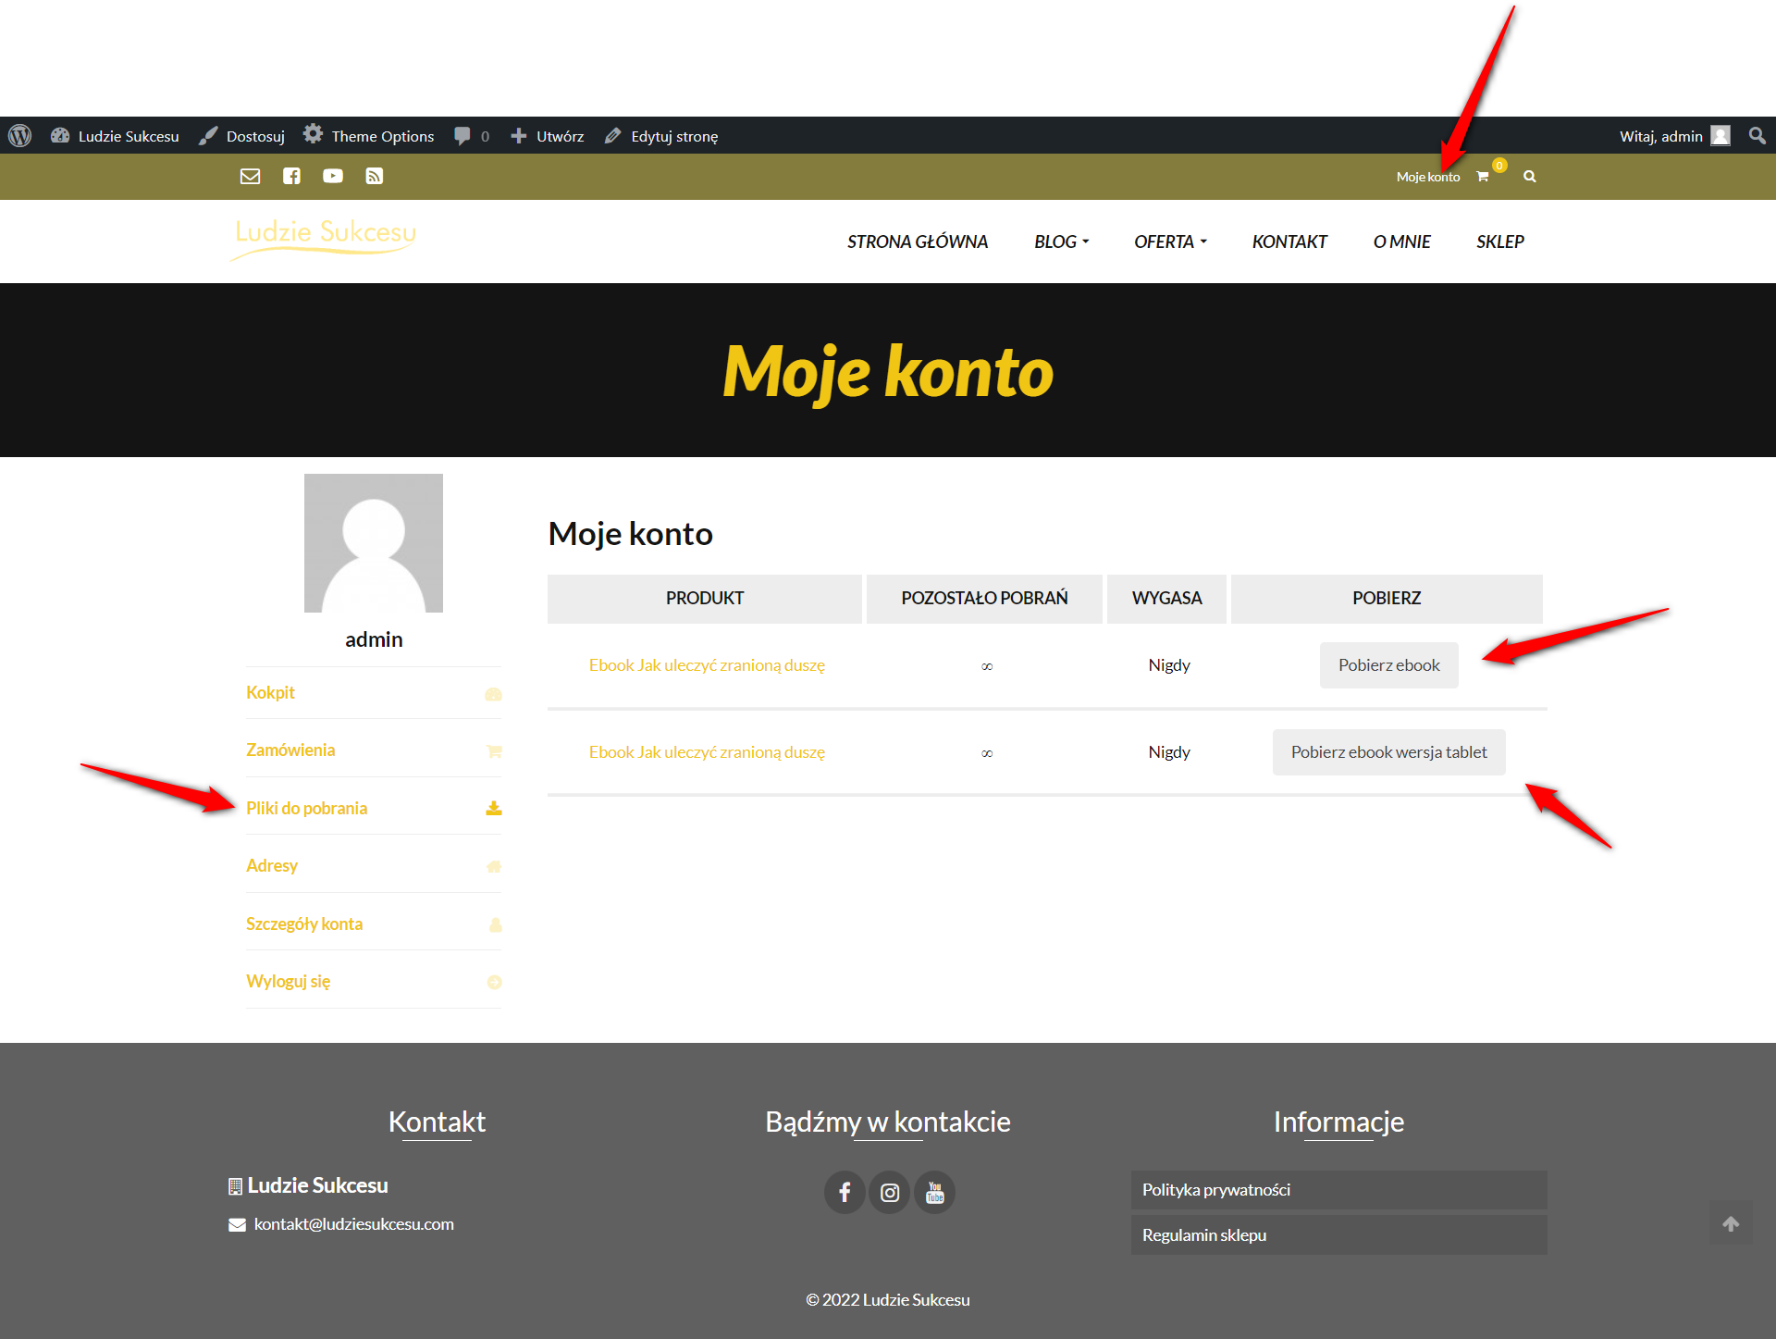The height and width of the screenshot is (1339, 1776).
Task: Click the Wyloguj się arrow icon
Action: click(495, 982)
